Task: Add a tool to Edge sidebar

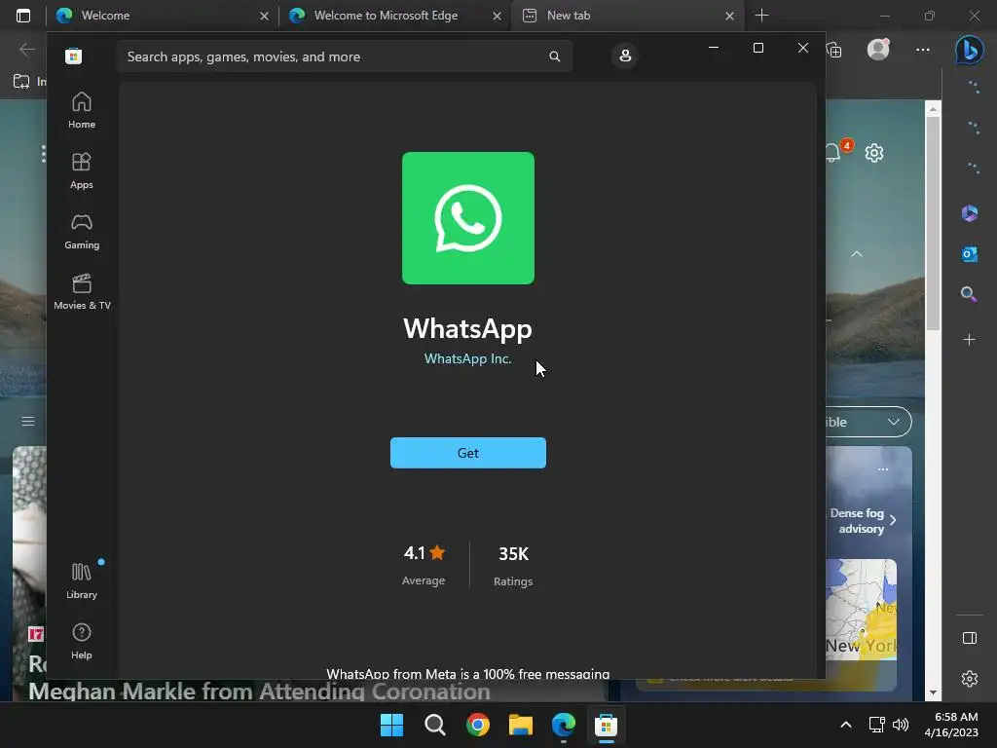Action: click(969, 340)
